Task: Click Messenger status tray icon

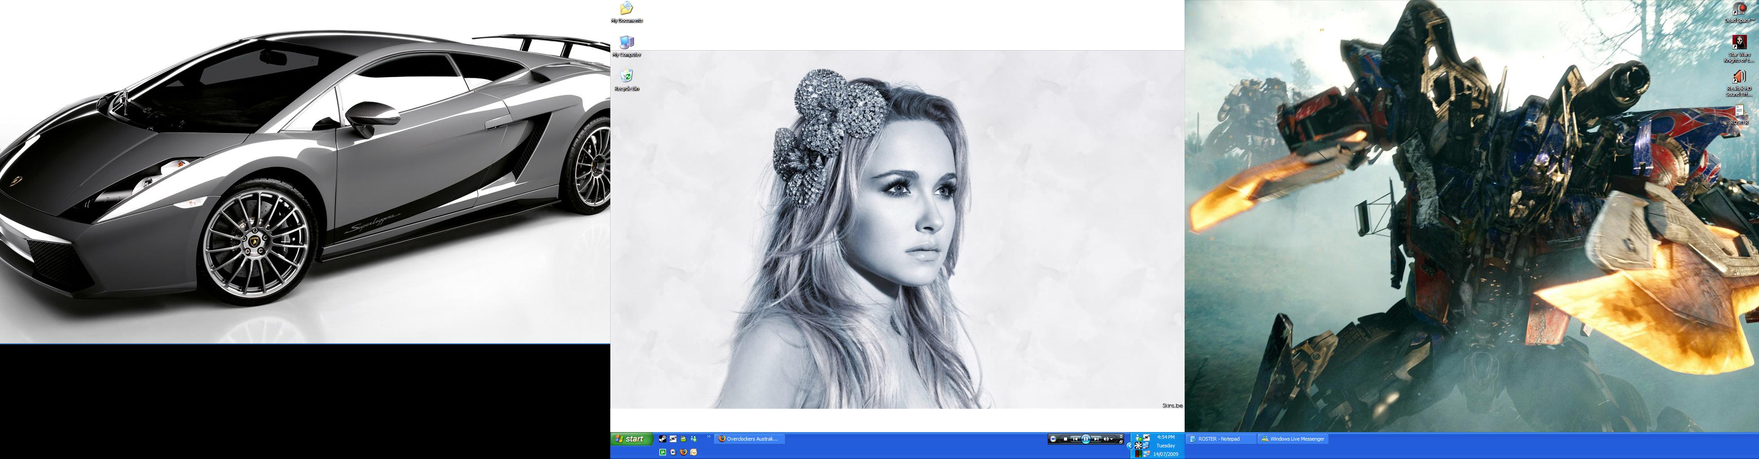Action: [1138, 438]
